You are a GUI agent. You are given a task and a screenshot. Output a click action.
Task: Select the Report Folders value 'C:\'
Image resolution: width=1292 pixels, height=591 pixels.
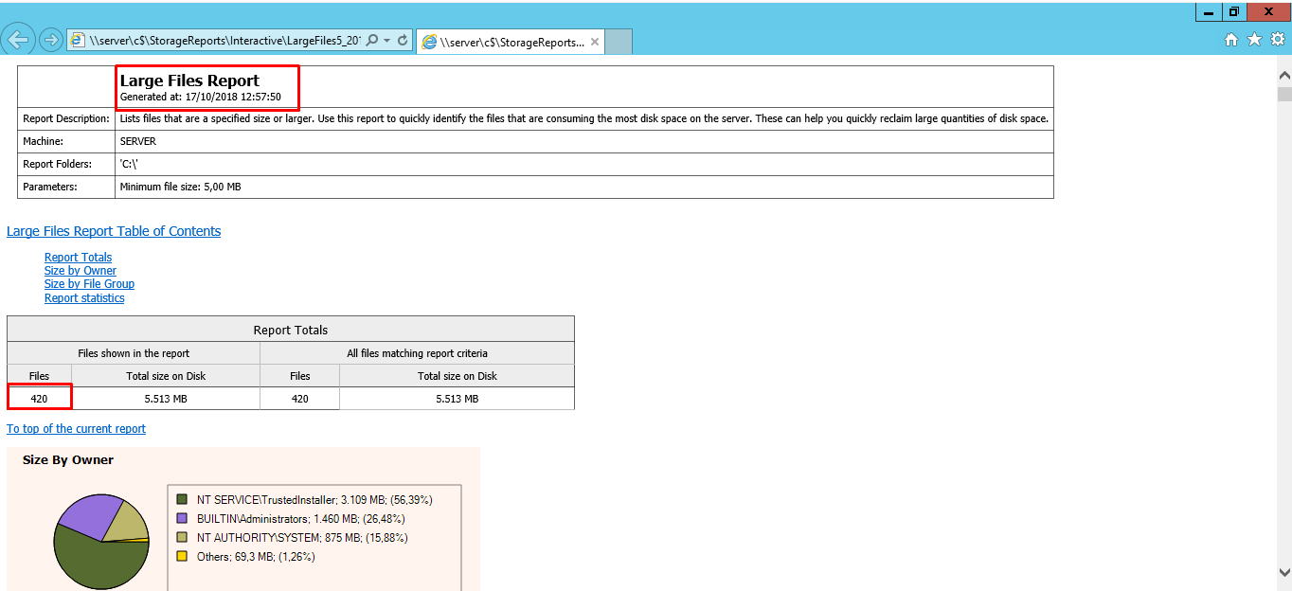[129, 164]
